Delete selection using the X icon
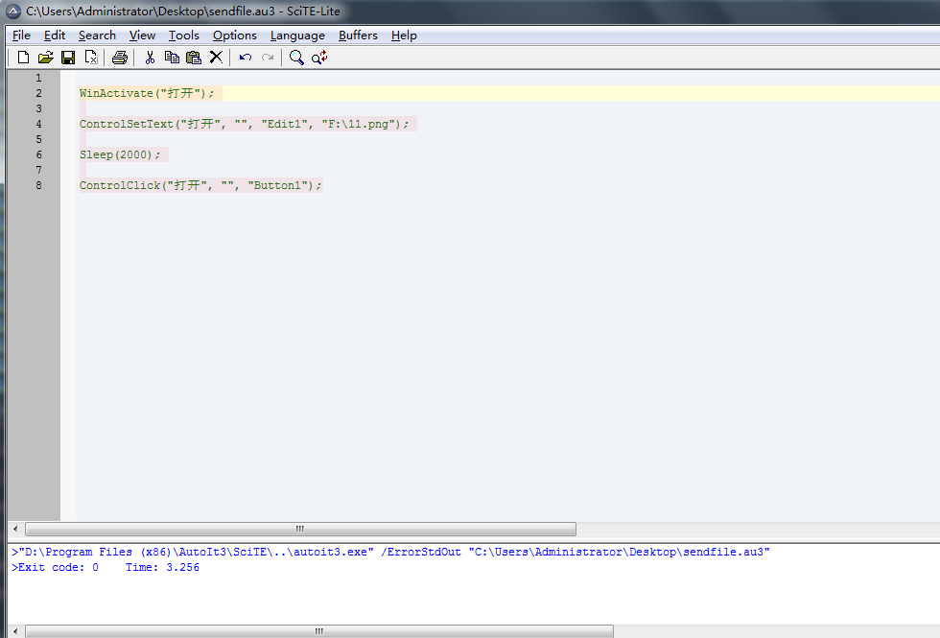This screenshot has height=638, width=940. 217,58
